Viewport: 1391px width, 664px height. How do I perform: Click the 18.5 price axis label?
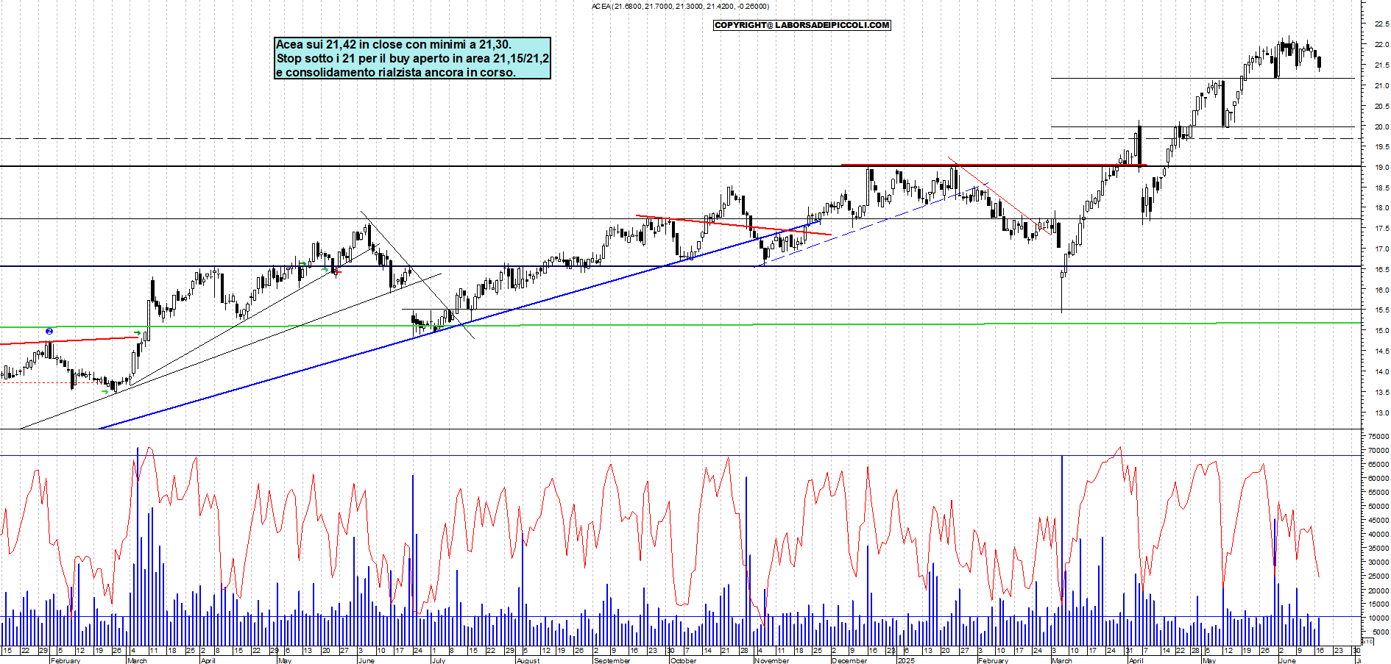pos(1381,188)
